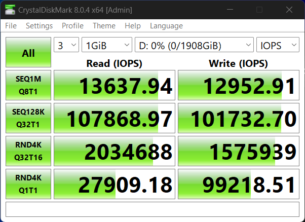The height and width of the screenshot is (222, 305).
Task: Minimize the CrystalDiskMark window
Action: click(230, 10)
